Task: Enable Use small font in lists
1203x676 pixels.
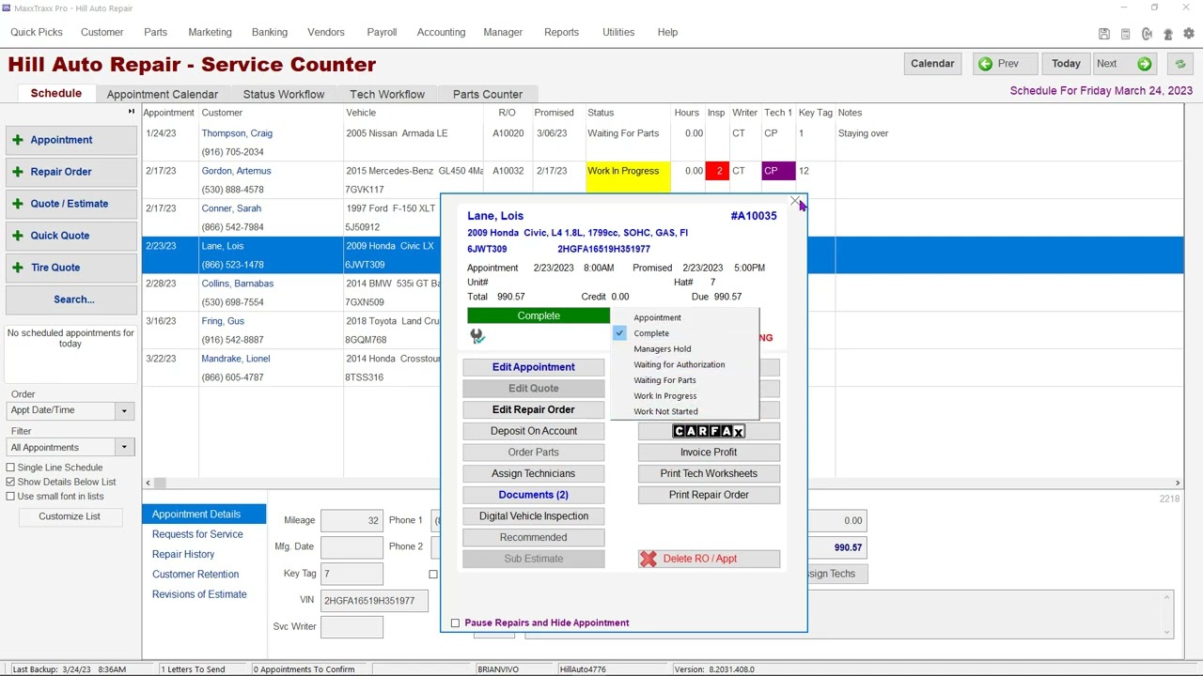Action: coord(10,496)
